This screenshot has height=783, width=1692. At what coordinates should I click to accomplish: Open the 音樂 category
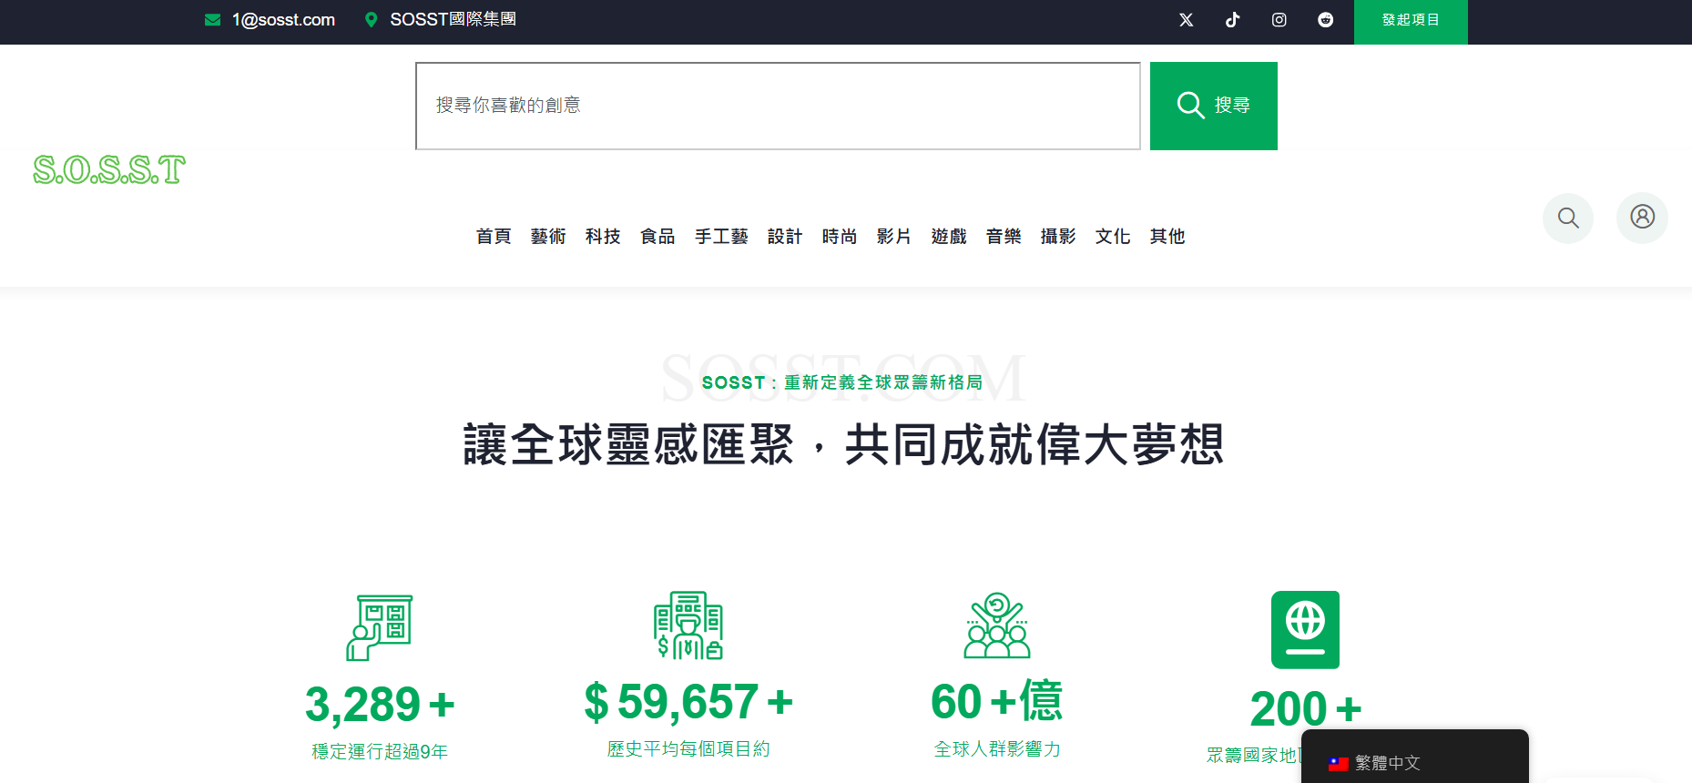pos(1004,237)
